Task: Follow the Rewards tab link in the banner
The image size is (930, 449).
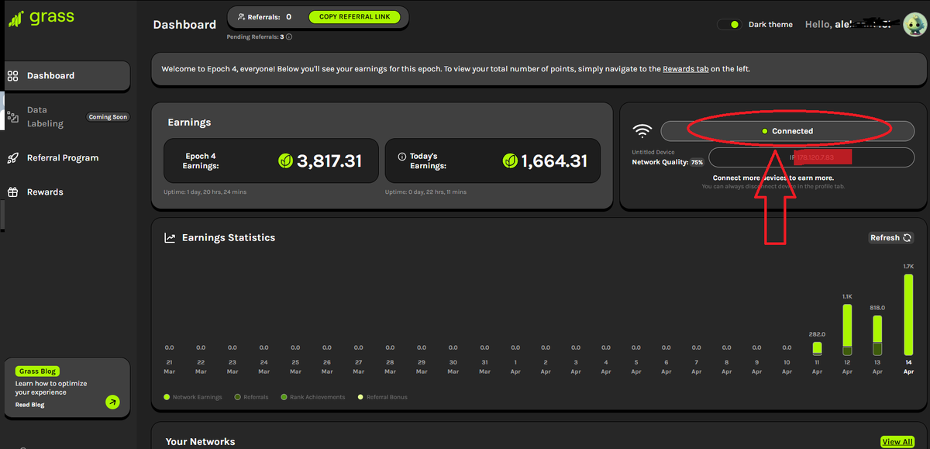Action: [686, 69]
